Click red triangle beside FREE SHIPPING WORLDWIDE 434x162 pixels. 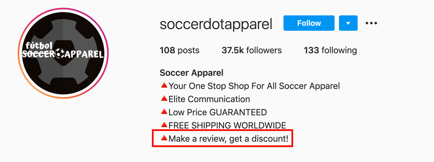tap(164, 125)
